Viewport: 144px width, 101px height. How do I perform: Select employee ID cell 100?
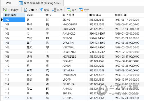14,20
